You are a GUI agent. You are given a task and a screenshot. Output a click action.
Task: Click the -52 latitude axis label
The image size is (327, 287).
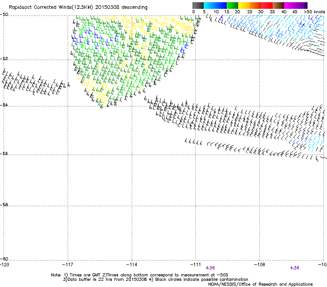point(4,59)
